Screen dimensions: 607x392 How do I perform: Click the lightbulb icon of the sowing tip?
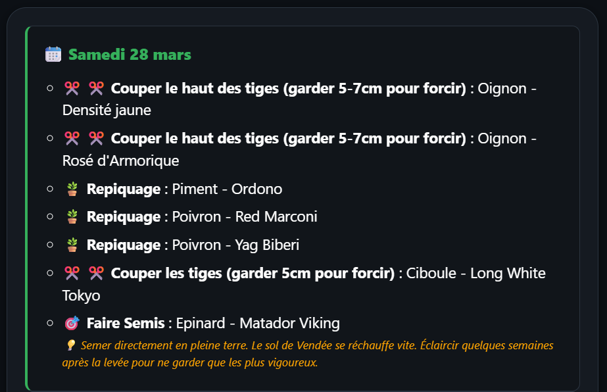[x=70, y=345]
